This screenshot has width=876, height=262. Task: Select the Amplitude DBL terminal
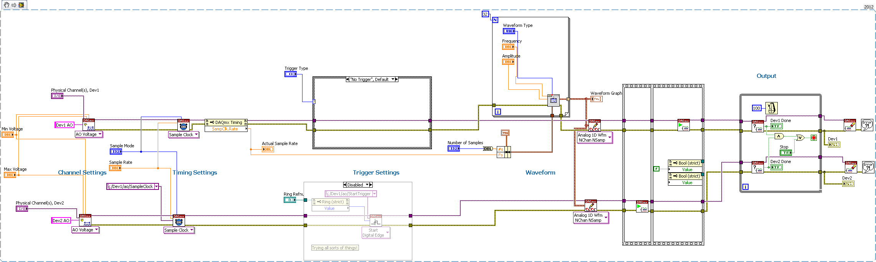tap(508, 62)
